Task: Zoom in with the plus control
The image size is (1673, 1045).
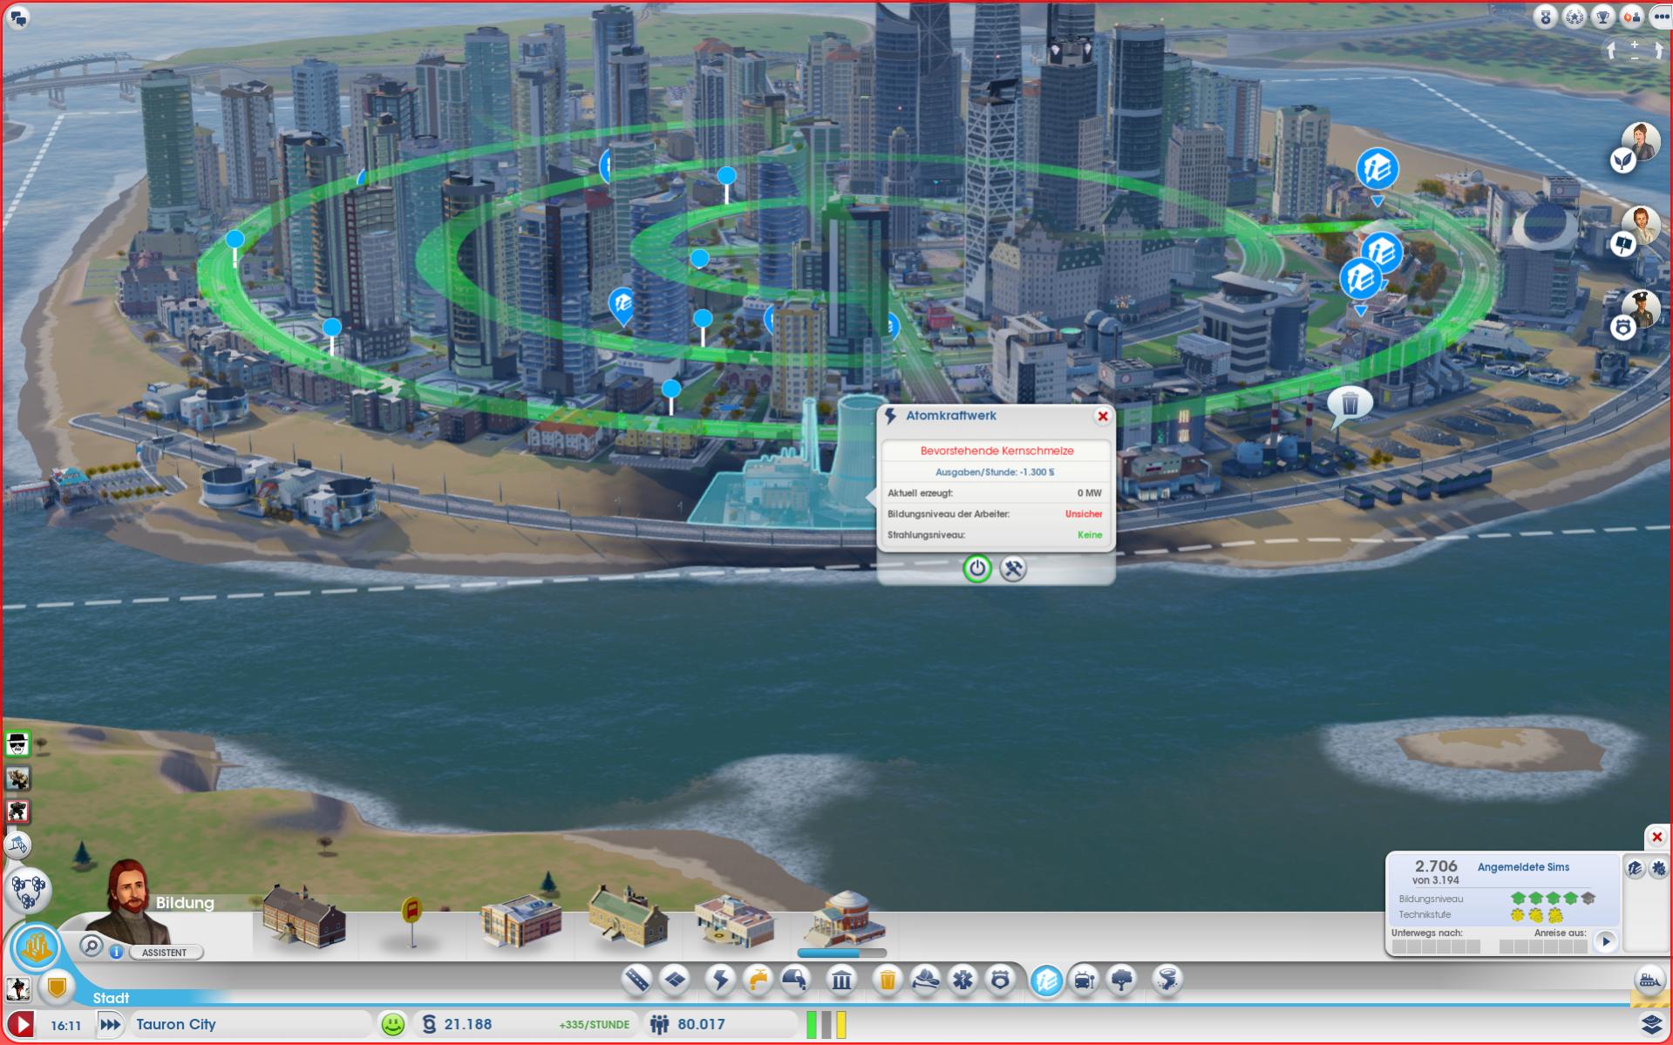Action: 1635,44
